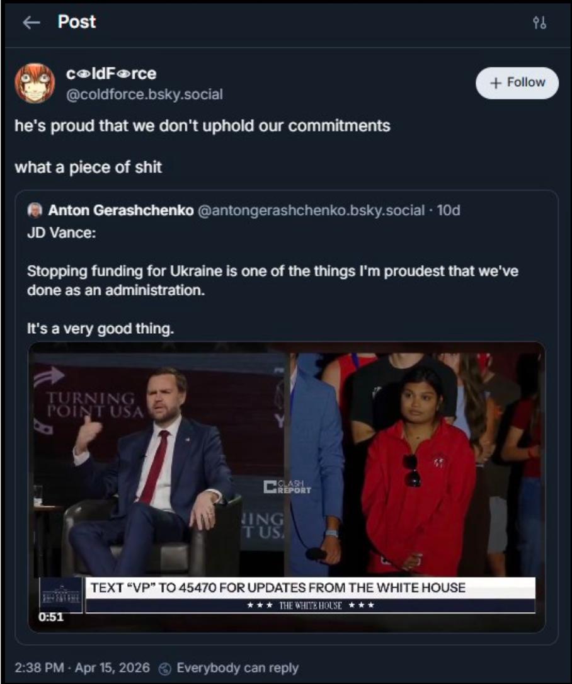Click the Clash Report watermark logo
This screenshot has height=684, width=572.
(287, 487)
